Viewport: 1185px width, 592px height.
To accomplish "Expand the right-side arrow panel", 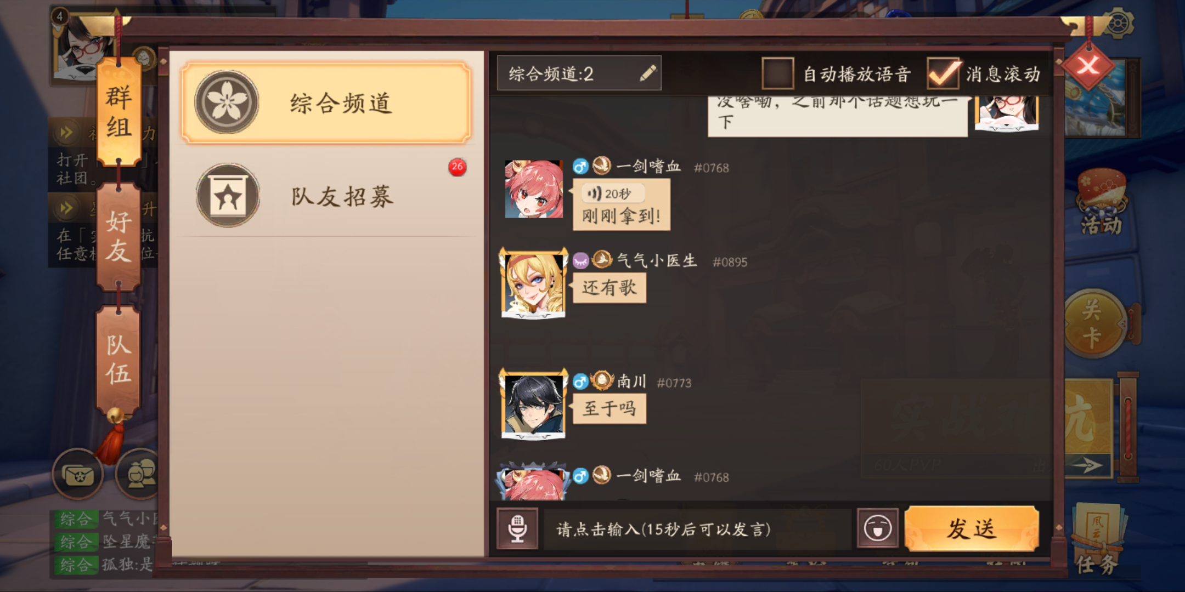I will [x=1088, y=465].
